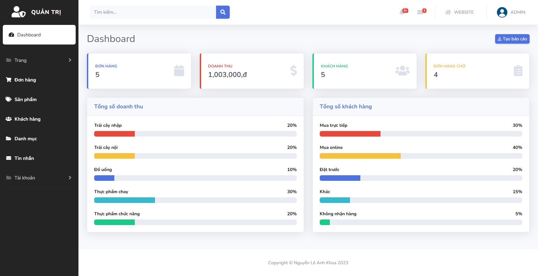The image size is (538, 276).
Task: Click the 1,003,000,đ revenue value
Action: (x=228, y=74)
